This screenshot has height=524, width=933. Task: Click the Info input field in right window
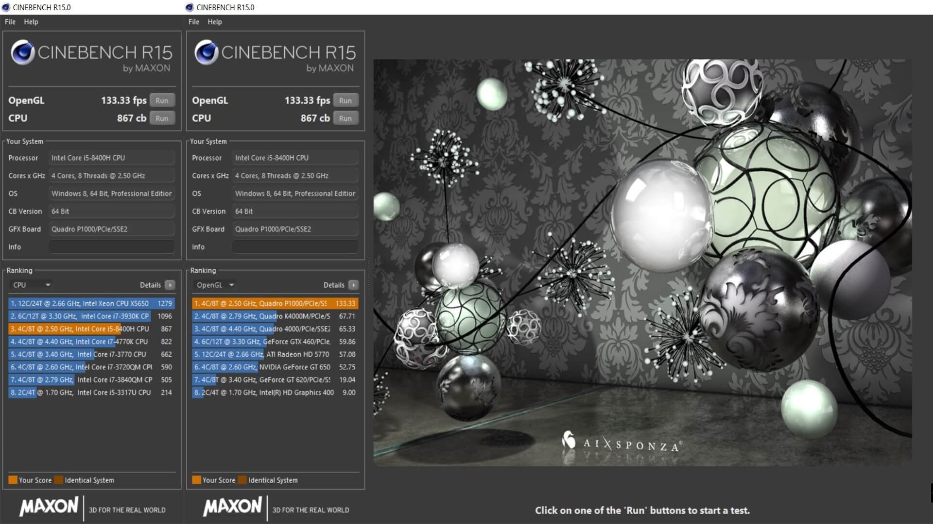295,247
